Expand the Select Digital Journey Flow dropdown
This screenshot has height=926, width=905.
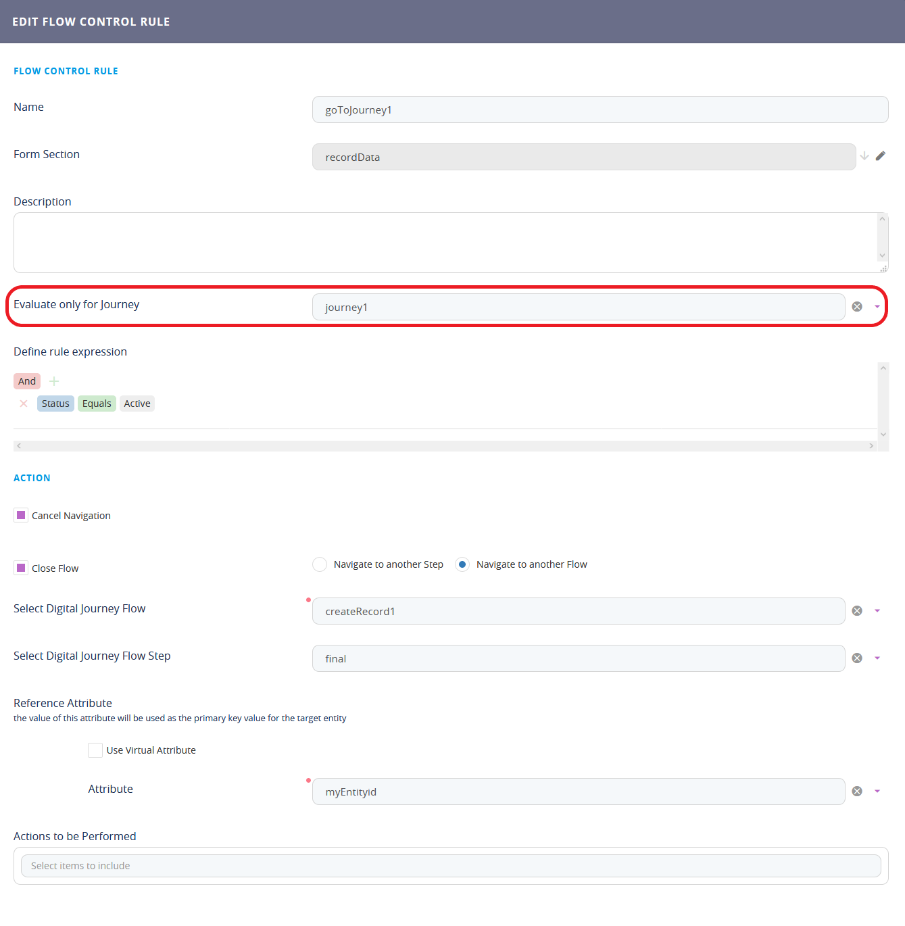click(x=877, y=611)
